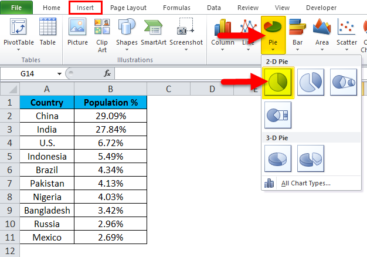Screen dimensions: 367x257
Task: Open the Name Box dropdown arrow
Action: coord(59,74)
